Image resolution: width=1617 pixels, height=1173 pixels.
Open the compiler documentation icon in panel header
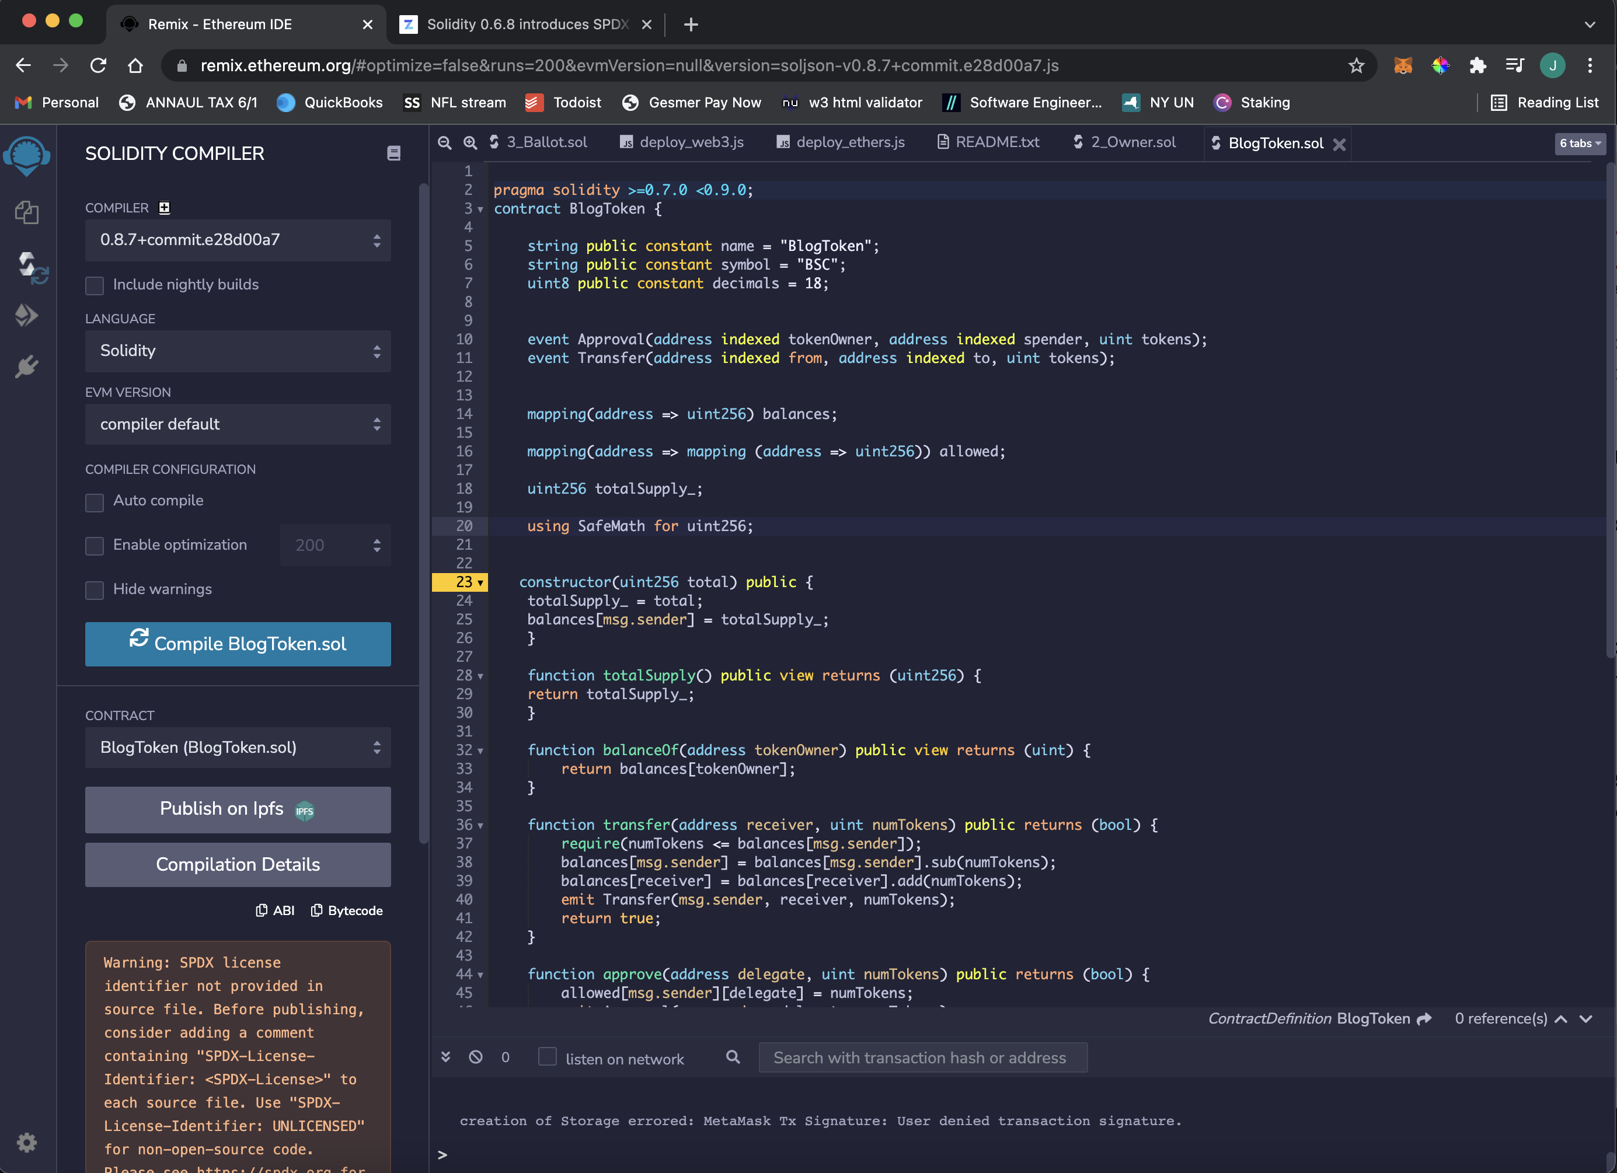[x=393, y=153]
